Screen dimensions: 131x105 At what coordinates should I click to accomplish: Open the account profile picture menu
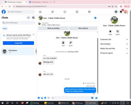(x=126, y=12)
